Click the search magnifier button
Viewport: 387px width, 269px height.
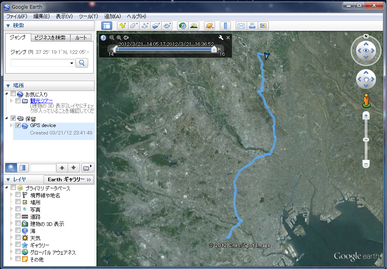point(82,63)
